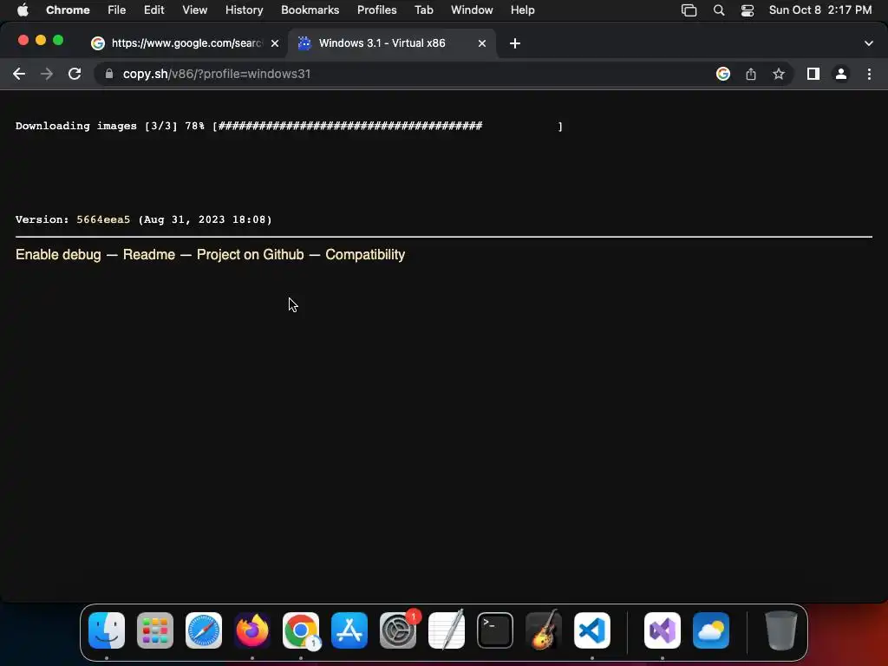
Task: Open the Edit menu
Action: pos(153,10)
